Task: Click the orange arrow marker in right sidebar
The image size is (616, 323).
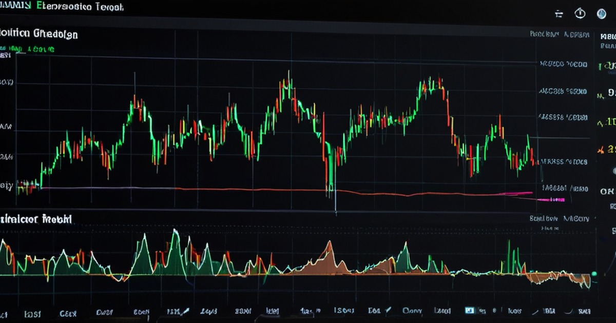Action: (600, 150)
